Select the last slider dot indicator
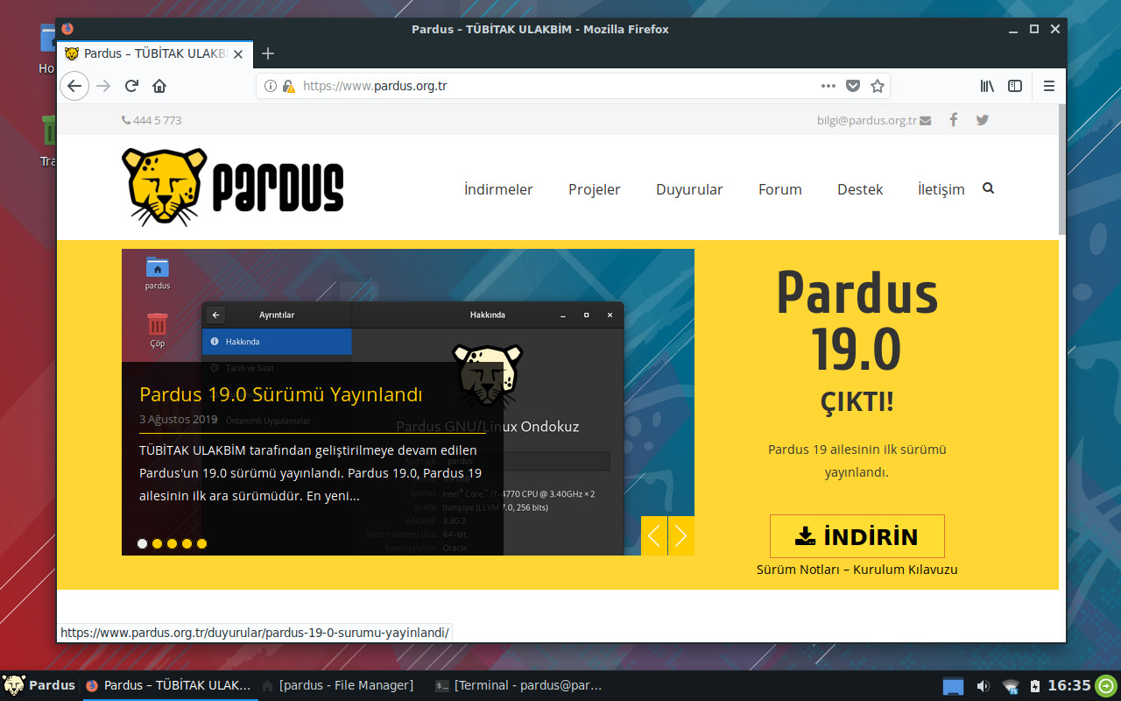This screenshot has height=701, width=1121. point(201,543)
